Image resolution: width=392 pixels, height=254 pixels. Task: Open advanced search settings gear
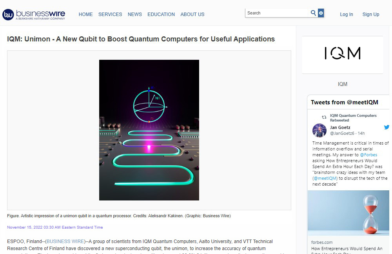point(321,13)
